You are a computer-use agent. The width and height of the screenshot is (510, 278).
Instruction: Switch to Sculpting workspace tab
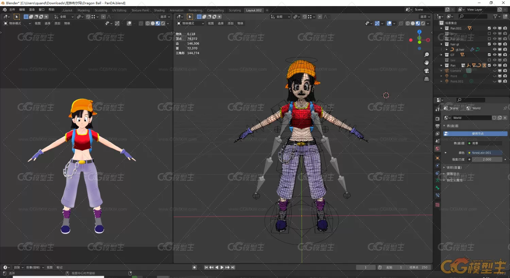click(x=101, y=10)
